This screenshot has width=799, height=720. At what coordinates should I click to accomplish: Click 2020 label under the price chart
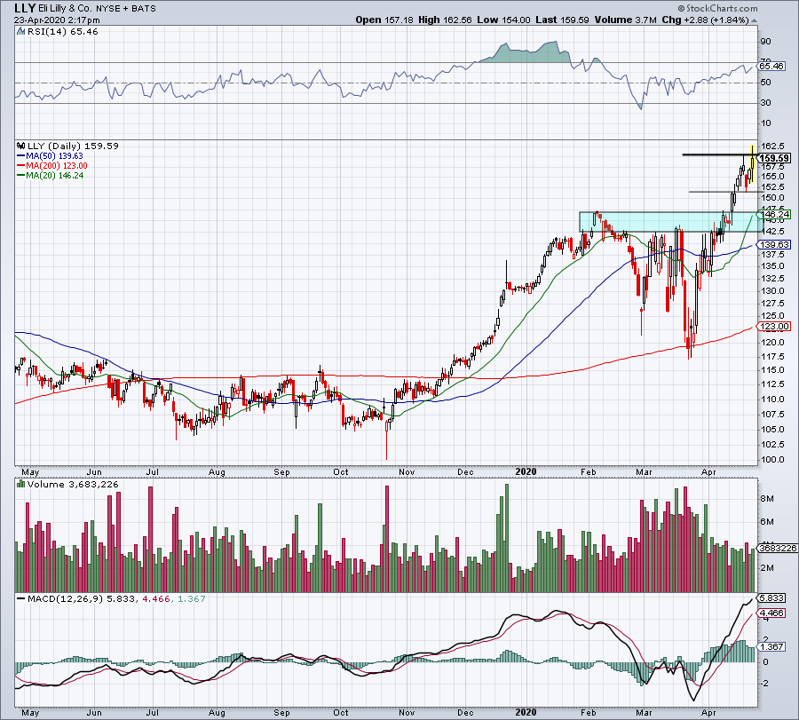coord(526,471)
